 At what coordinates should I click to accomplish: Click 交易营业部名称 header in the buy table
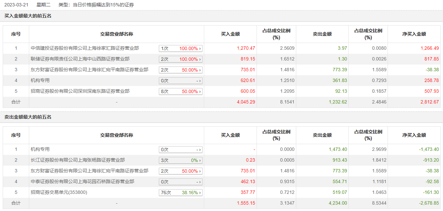coord(117,34)
